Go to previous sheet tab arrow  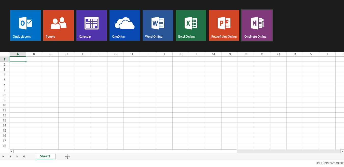pyautogui.click(x=10, y=157)
